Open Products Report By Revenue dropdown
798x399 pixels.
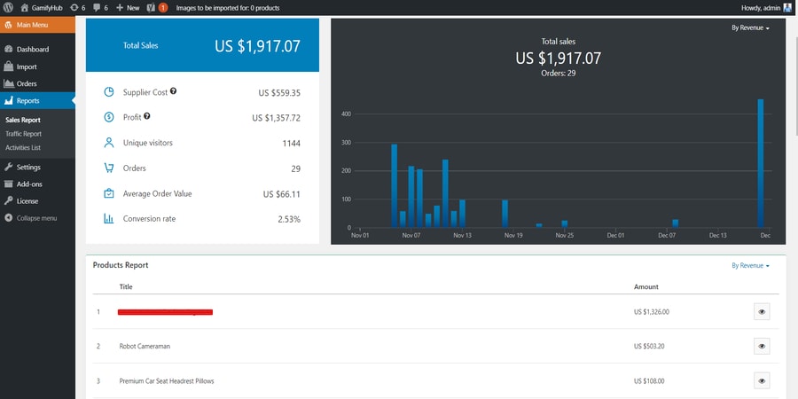point(750,265)
